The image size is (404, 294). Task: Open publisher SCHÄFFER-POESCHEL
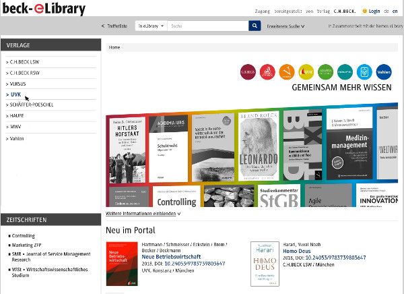(x=32, y=105)
